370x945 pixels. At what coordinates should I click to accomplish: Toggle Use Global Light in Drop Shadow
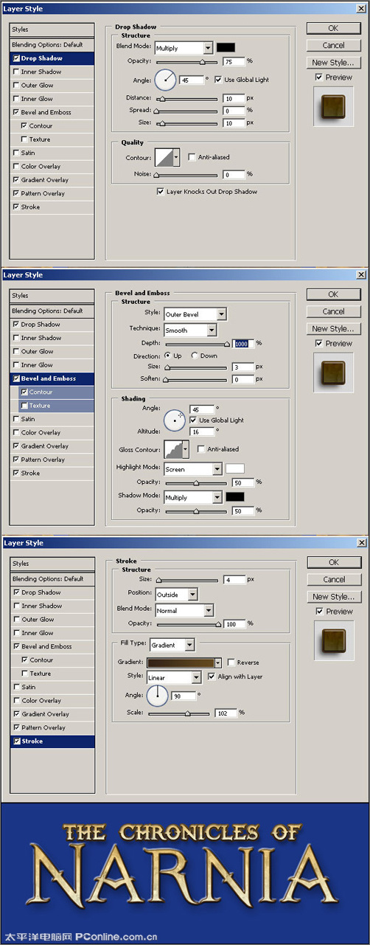point(219,79)
